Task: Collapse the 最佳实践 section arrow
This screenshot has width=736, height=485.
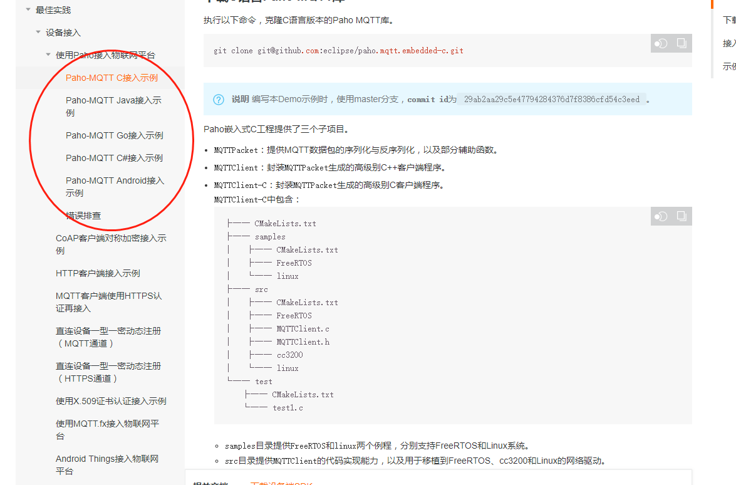Action: pos(28,9)
